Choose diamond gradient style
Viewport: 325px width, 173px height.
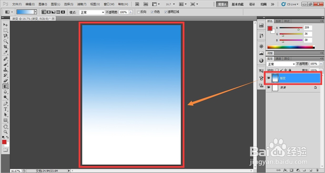point(63,12)
